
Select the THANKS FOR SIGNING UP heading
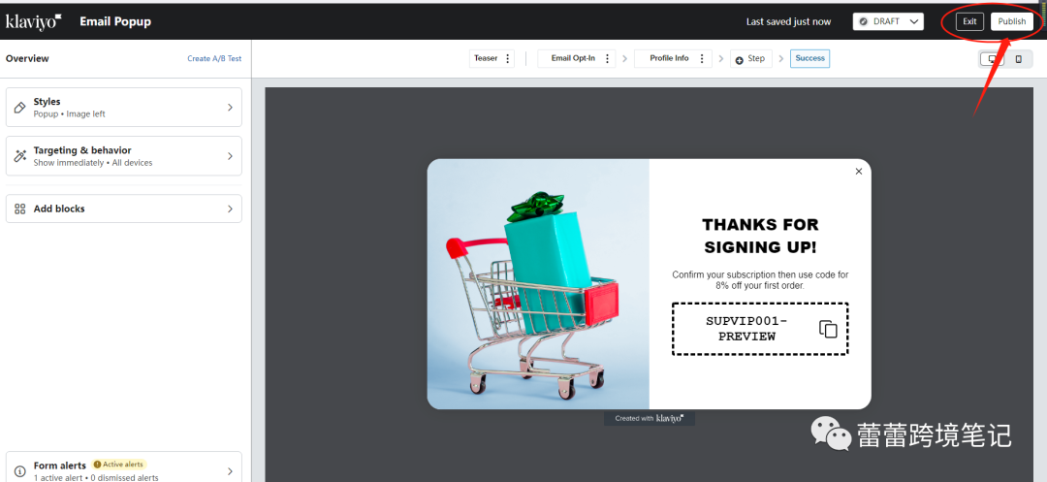(760, 235)
